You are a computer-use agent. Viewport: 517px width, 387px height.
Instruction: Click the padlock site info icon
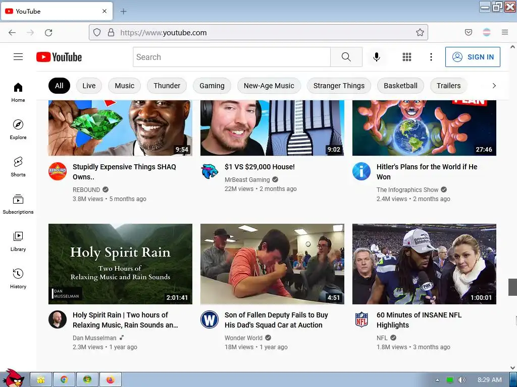click(111, 32)
